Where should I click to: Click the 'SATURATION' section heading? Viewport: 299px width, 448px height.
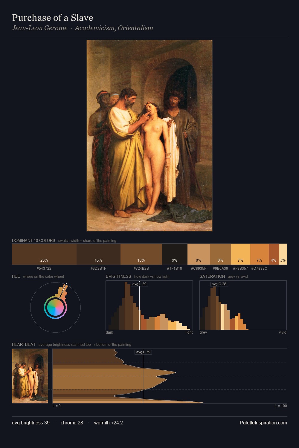tap(212, 276)
